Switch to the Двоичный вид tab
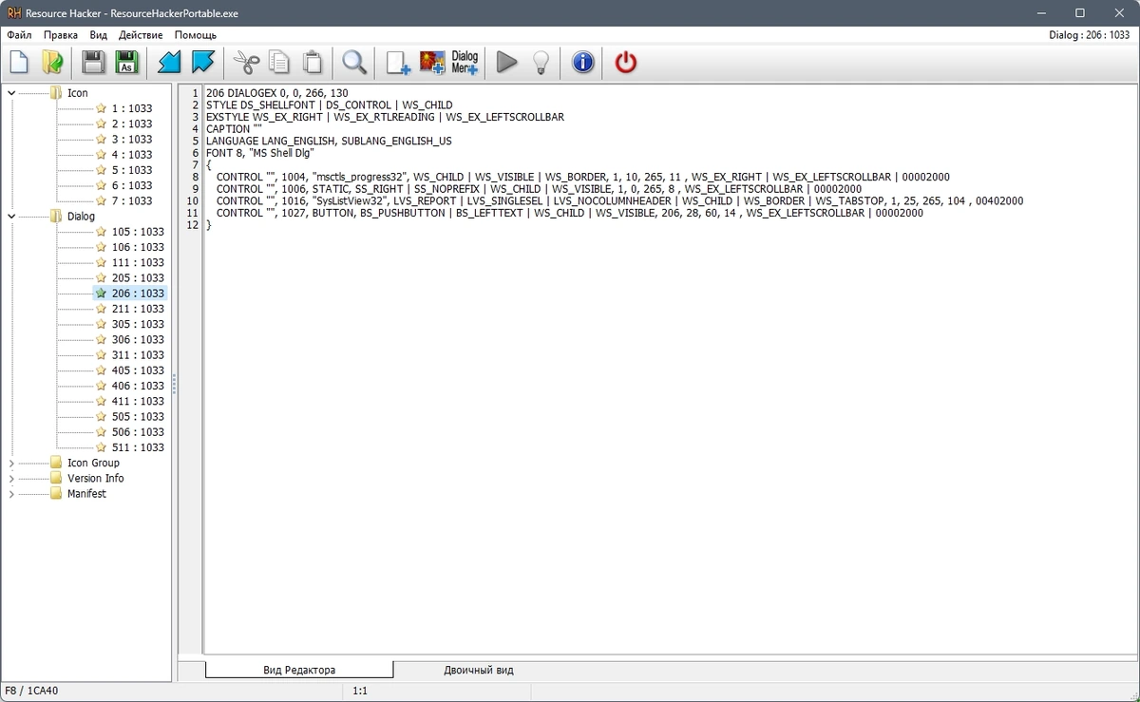The width and height of the screenshot is (1140, 702). [x=479, y=670]
